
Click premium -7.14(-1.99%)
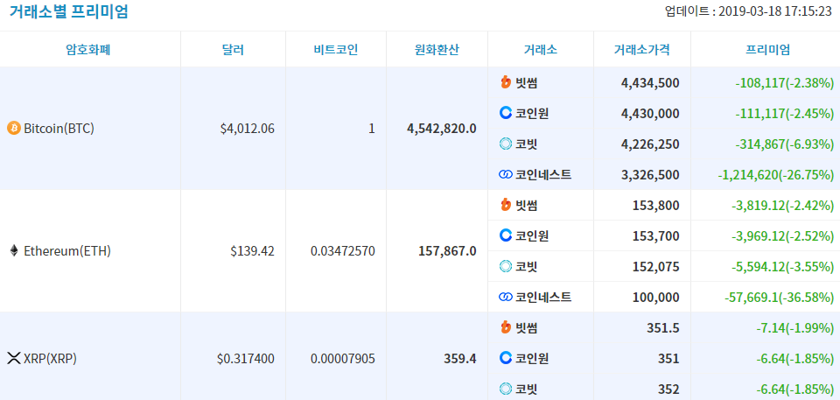click(795, 327)
